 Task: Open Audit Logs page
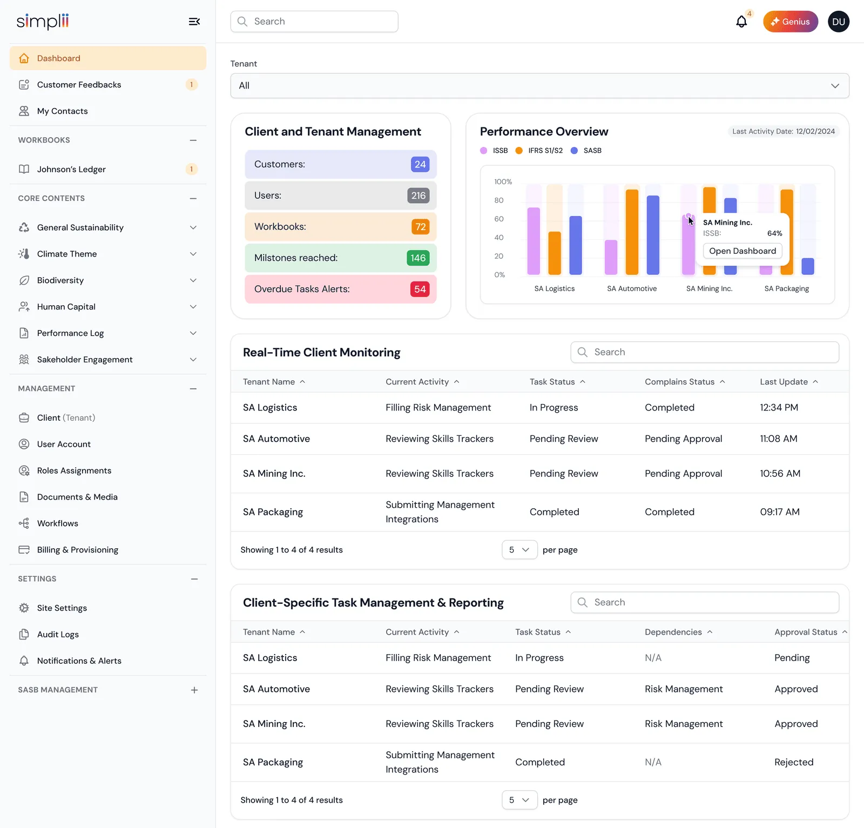[108, 635]
